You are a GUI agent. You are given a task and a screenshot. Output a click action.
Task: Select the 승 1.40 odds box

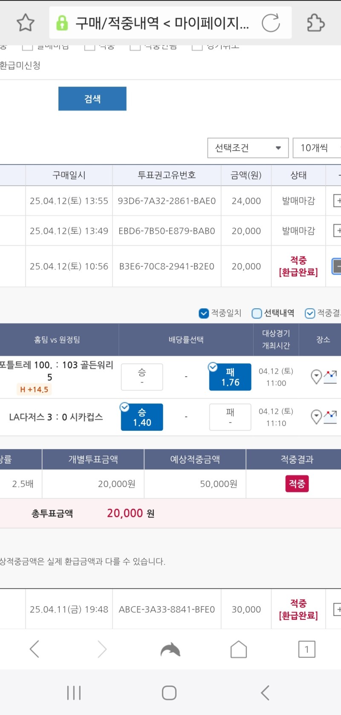point(142,417)
